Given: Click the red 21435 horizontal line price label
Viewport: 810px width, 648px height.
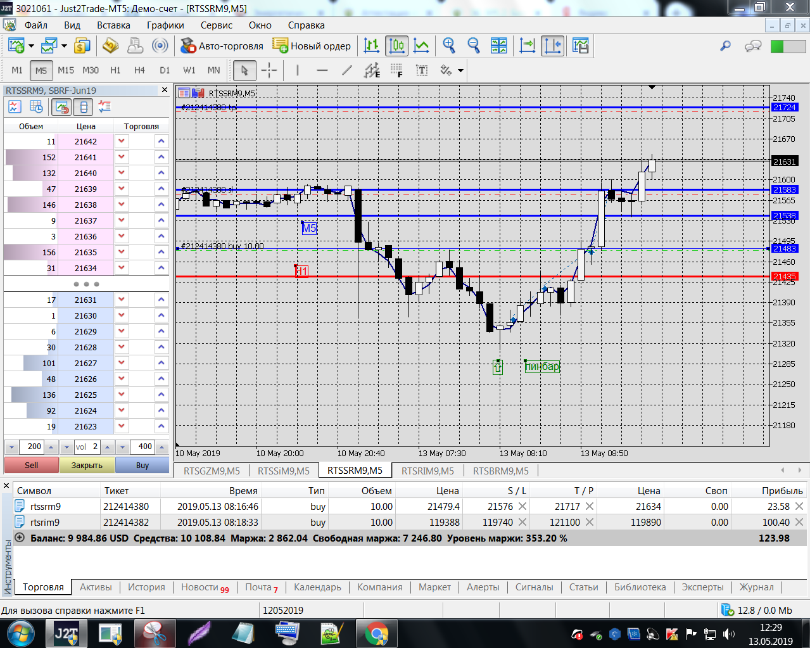Looking at the screenshot, I should coord(784,277).
